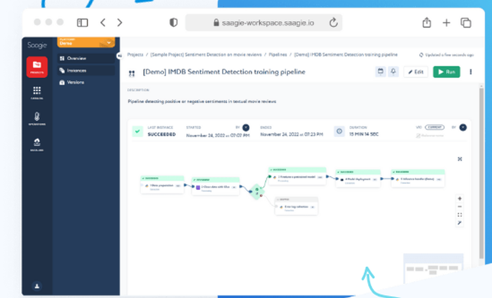Screen dimensions: 492x298
Task: Open the Pipelines breadcrumb link
Action: click(x=277, y=55)
